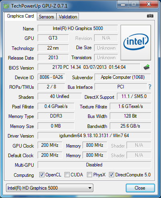Toggle the PhysX checkbox
The image size is (161, 198).
click(89, 174)
